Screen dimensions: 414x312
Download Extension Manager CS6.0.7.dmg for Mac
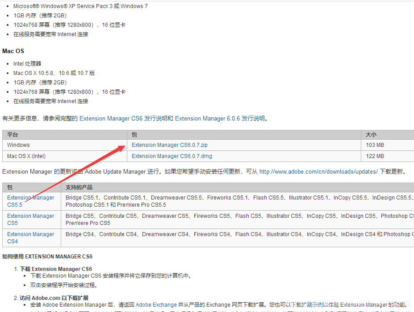click(172, 156)
